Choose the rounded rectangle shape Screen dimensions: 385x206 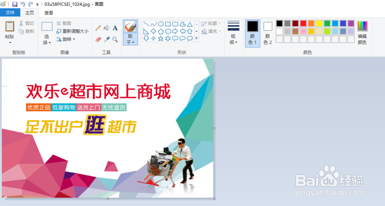175,24
